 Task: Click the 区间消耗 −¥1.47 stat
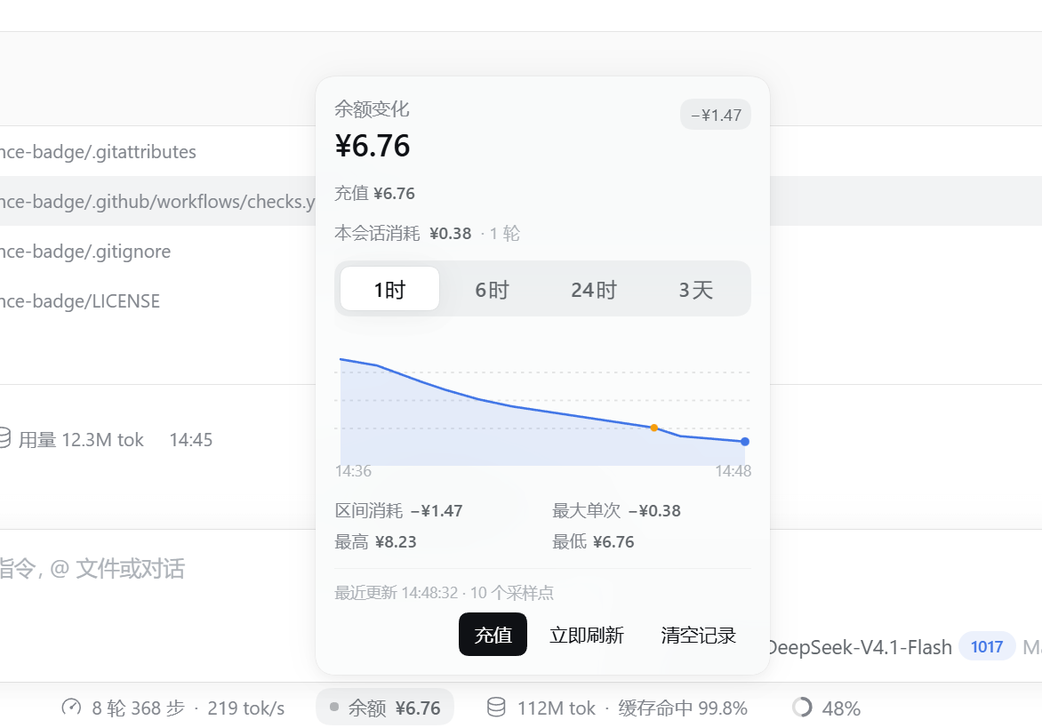[398, 511]
